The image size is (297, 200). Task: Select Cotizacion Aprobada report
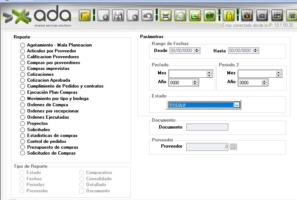click(22, 80)
